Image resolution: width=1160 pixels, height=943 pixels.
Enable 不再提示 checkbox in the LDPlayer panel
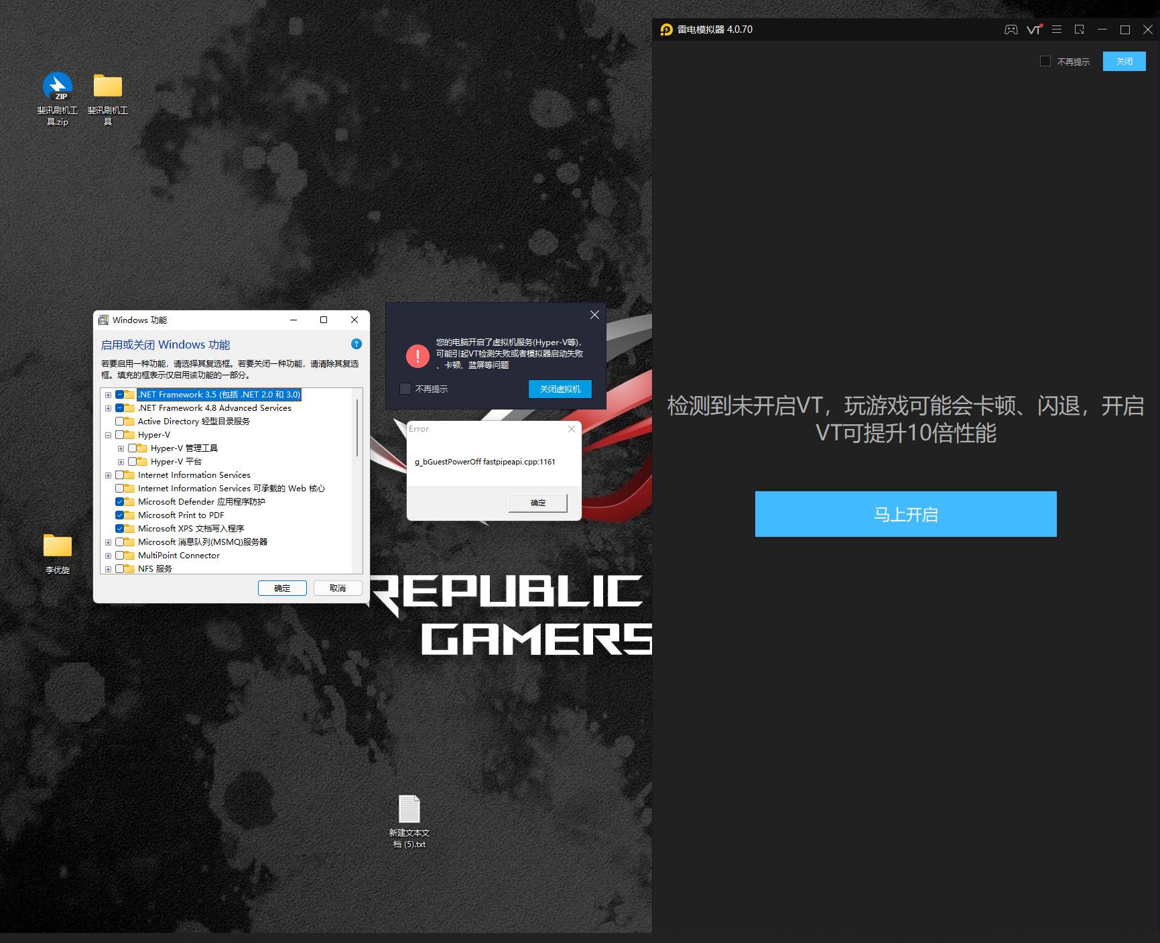[x=1045, y=62]
